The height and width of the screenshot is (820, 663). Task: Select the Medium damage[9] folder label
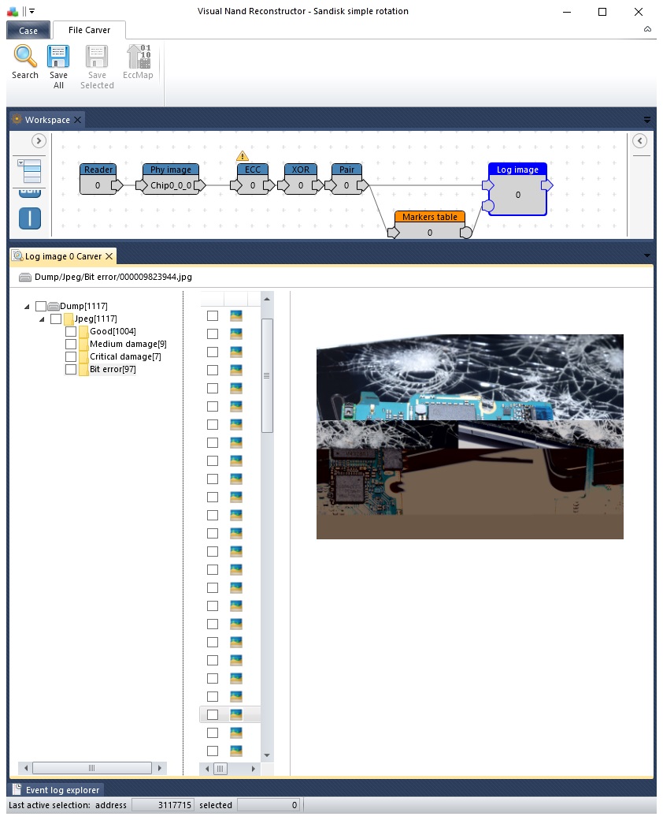128,344
